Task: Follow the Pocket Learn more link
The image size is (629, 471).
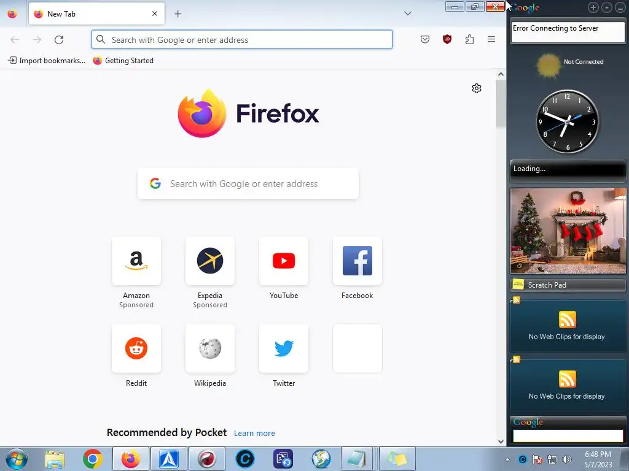Action: click(254, 434)
